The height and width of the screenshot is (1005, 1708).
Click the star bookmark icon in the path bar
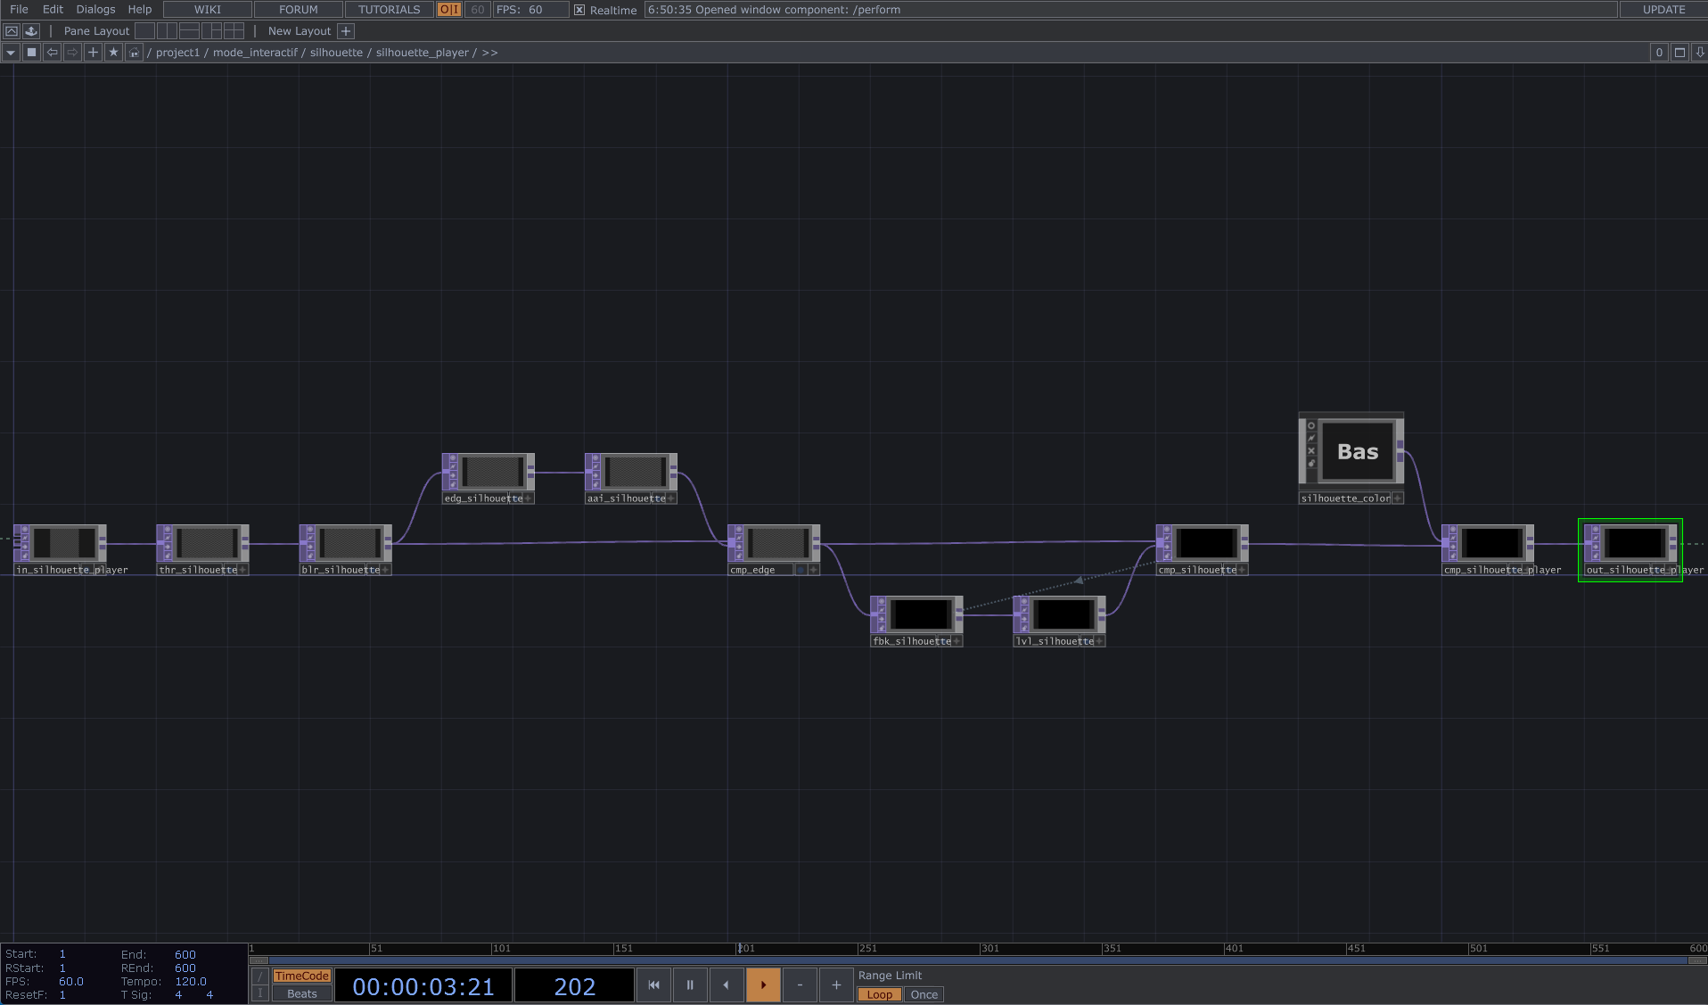pos(113,52)
